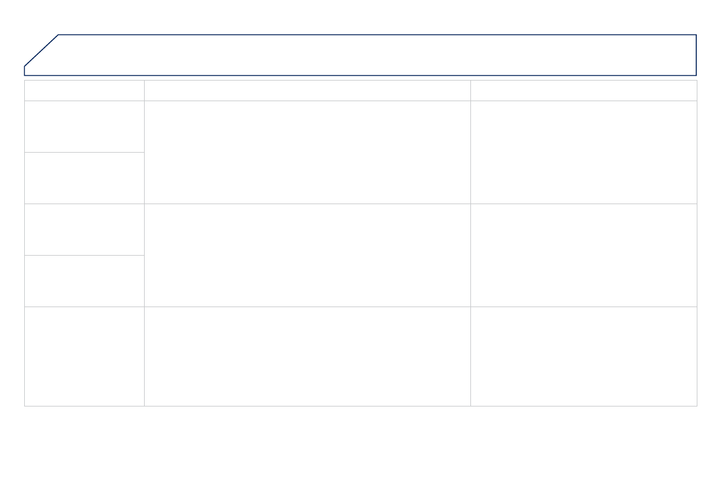Click the upper small cell in first row group

[84, 126]
